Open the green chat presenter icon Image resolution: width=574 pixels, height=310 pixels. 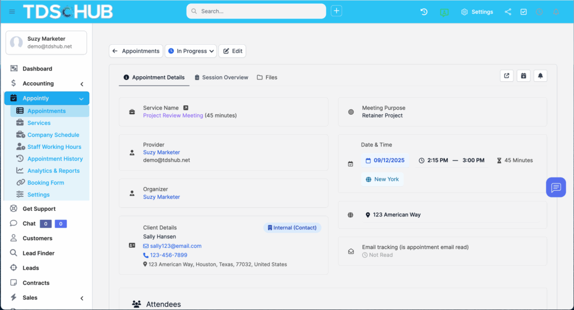pyautogui.click(x=444, y=12)
